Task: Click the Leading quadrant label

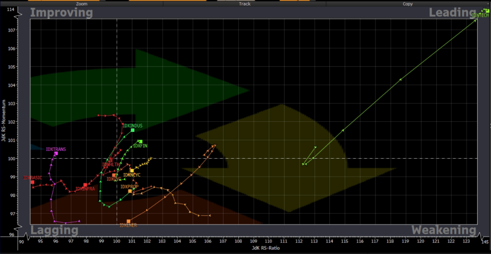Action: point(453,13)
